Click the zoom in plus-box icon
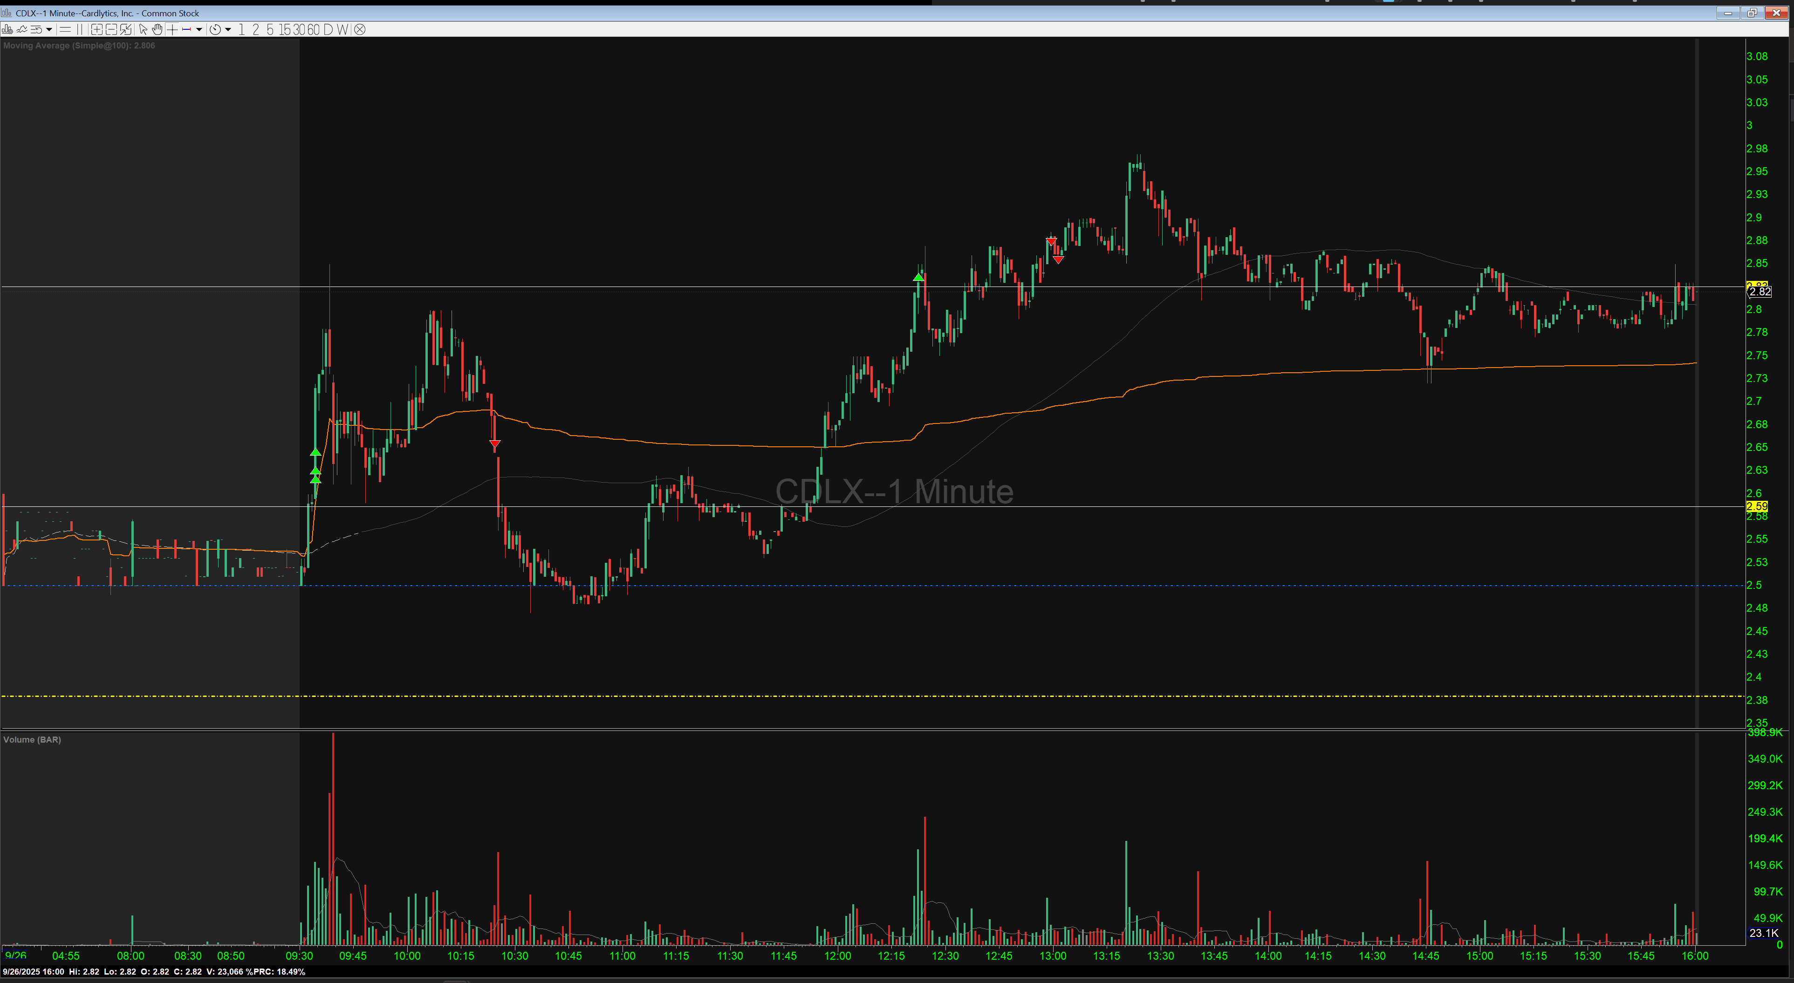This screenshot has height=983, width=1794. point(97,29)
